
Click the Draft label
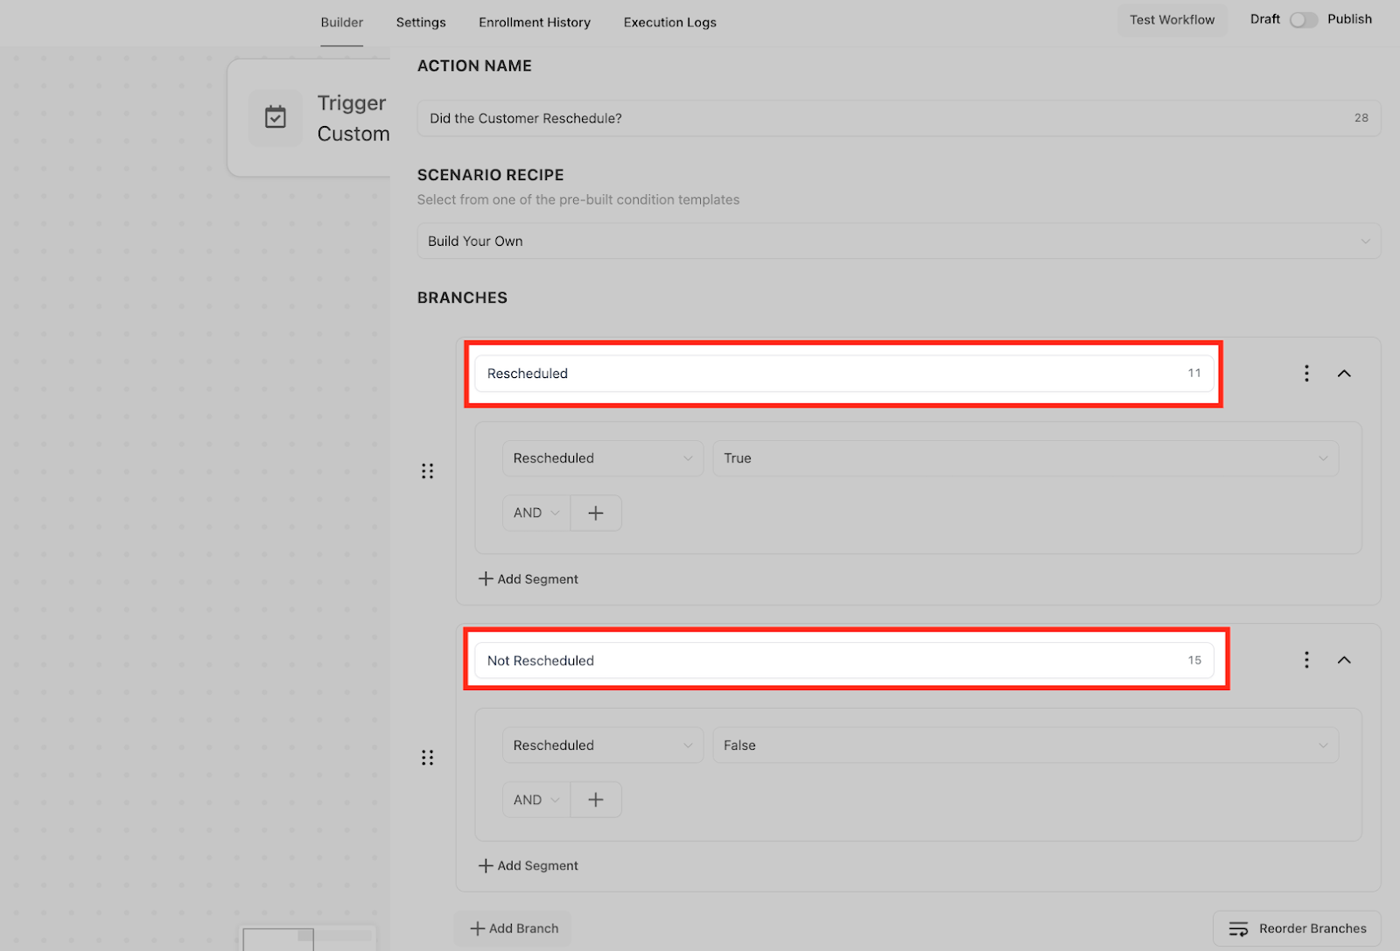(1264, 19)
